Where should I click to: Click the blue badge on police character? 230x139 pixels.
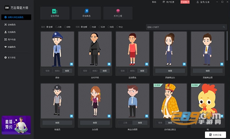71,64
